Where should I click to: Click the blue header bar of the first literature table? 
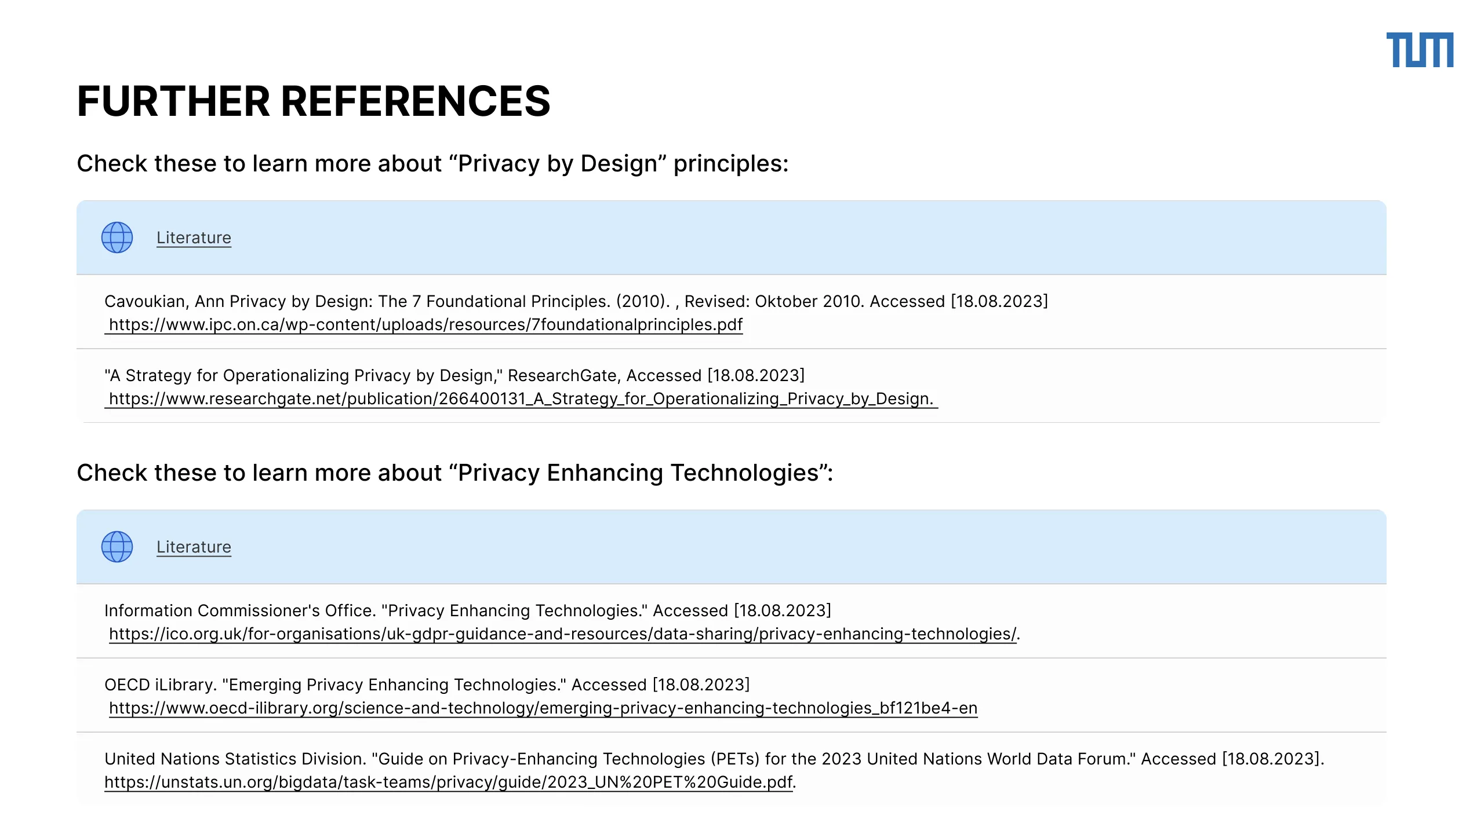[x=732, y=237]
